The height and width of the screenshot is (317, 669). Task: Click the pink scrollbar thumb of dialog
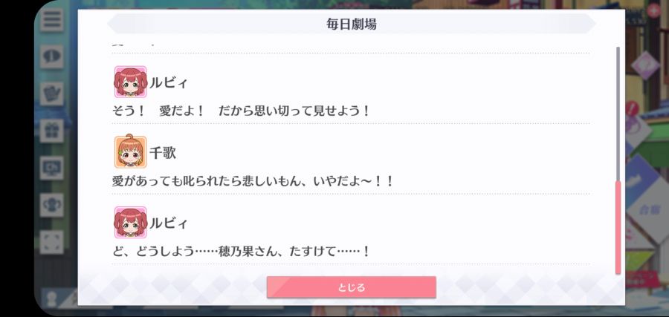tap(618, 227)
